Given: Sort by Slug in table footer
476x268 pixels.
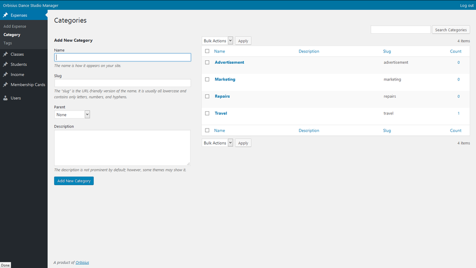Looking at the screenshot, I should pyautogui.click(x=387, y=131).
